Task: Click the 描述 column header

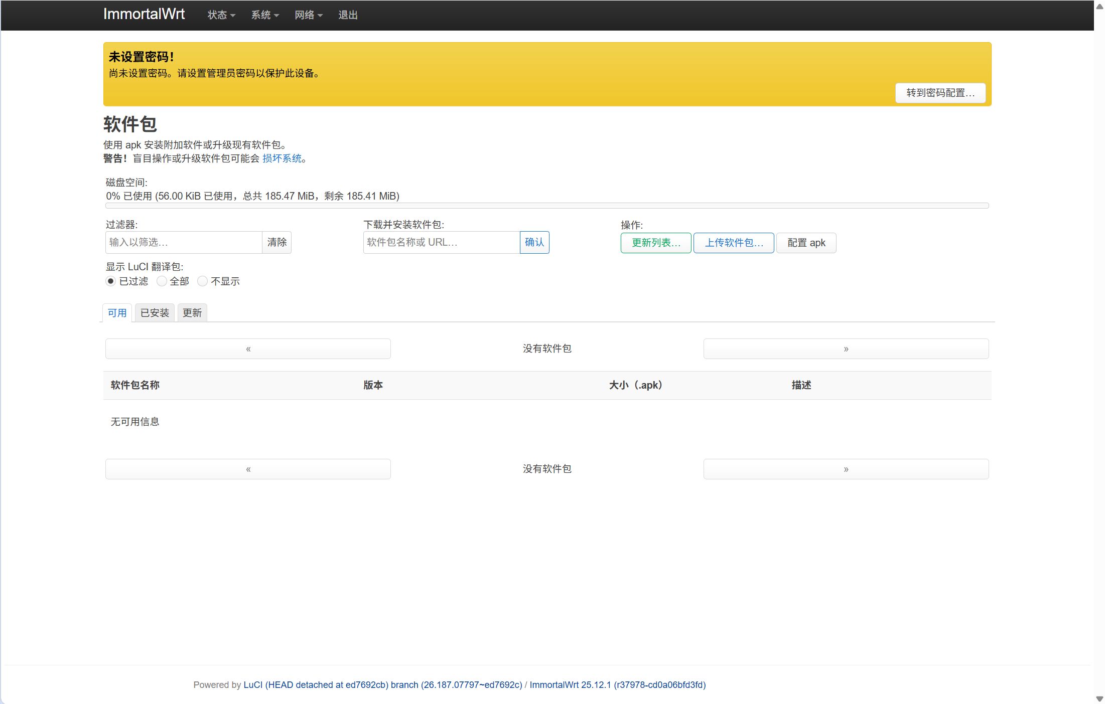Action: 801,385
